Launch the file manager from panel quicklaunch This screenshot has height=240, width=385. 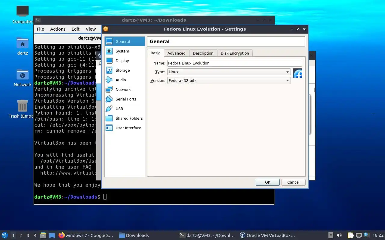43,235
